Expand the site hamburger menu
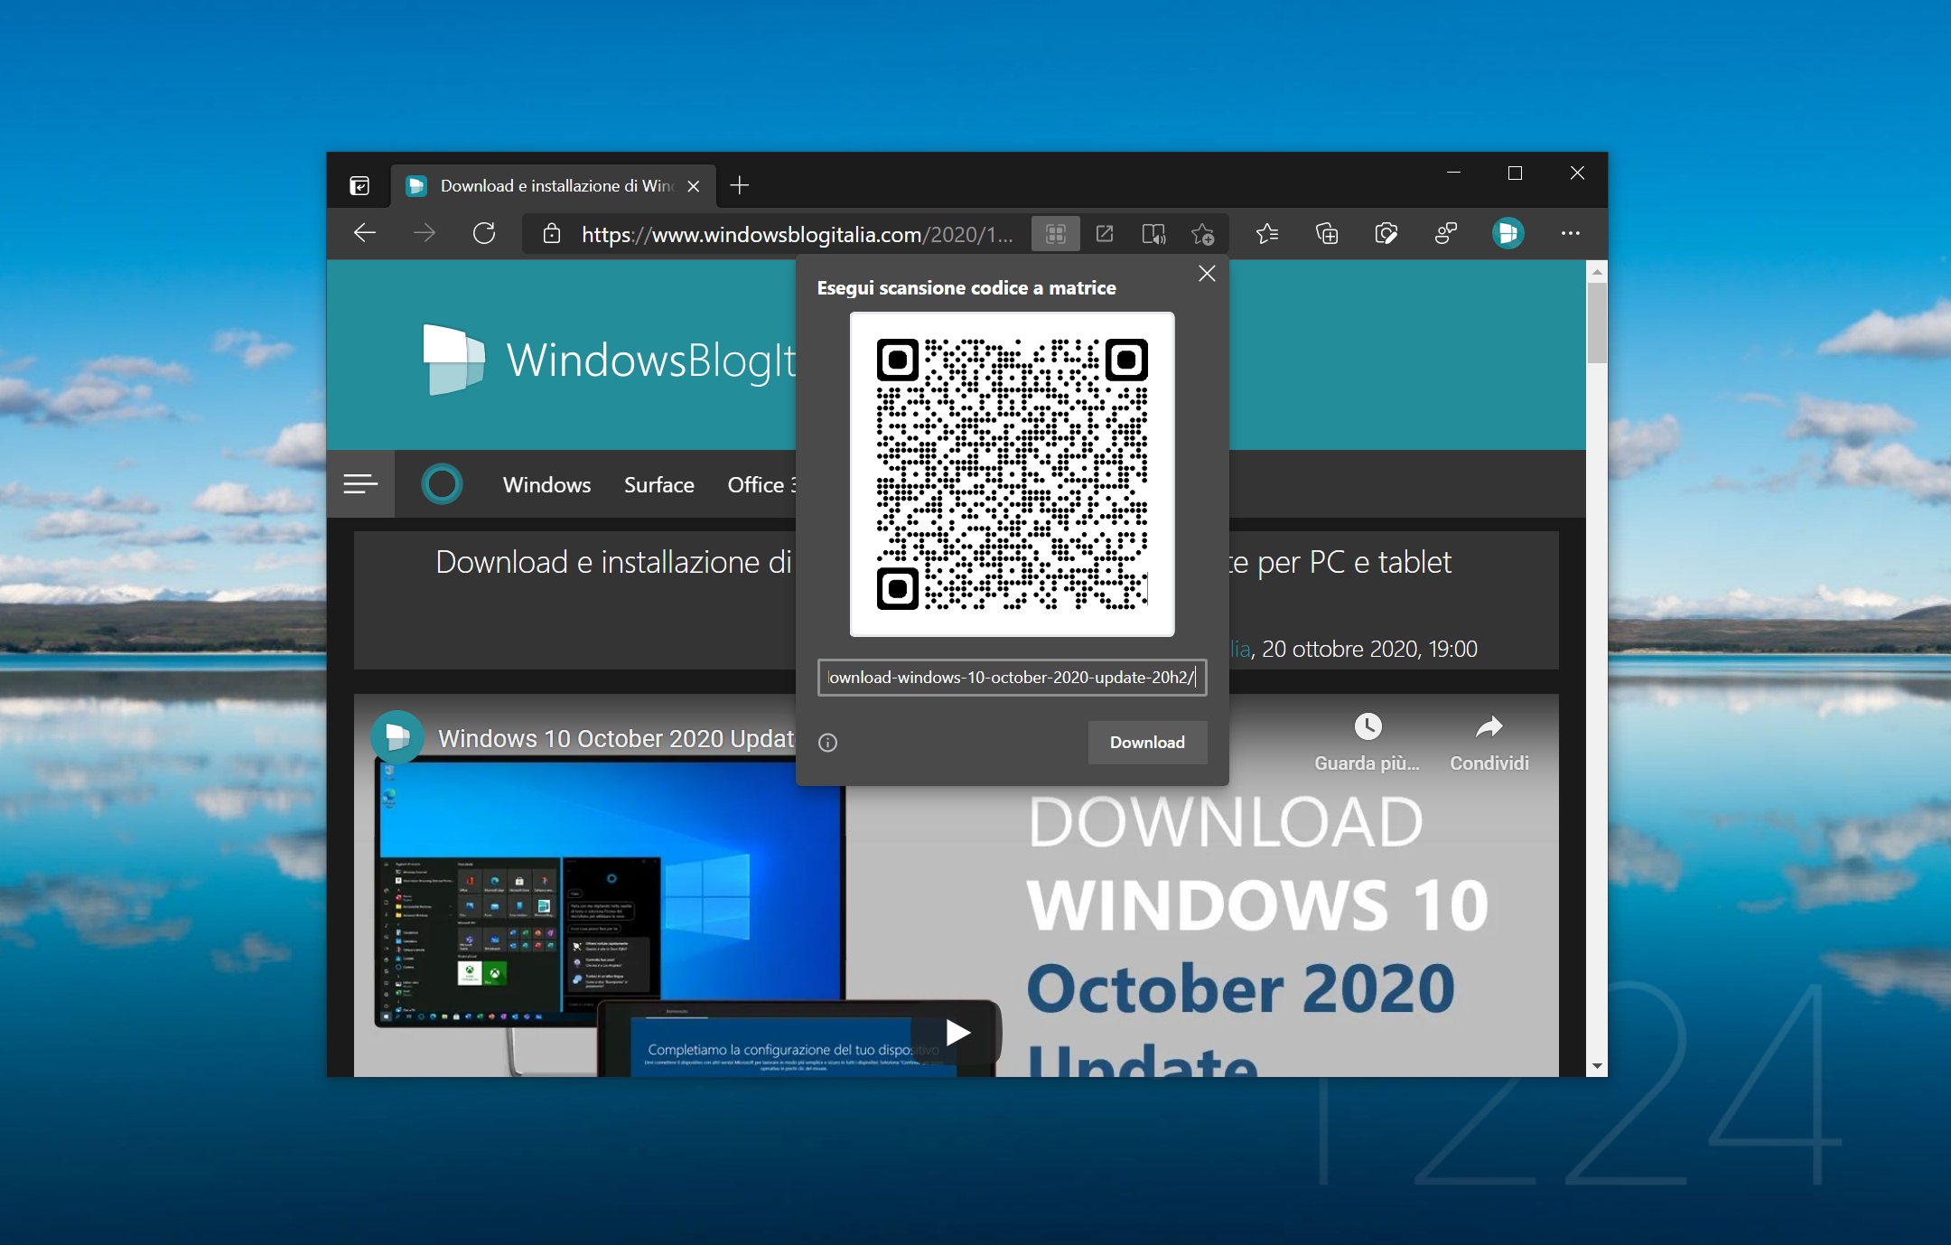 360,484
